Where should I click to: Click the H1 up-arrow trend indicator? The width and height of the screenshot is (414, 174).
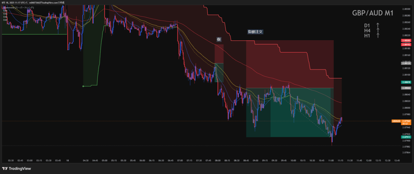pyautogui.click(x=378, y=35)
